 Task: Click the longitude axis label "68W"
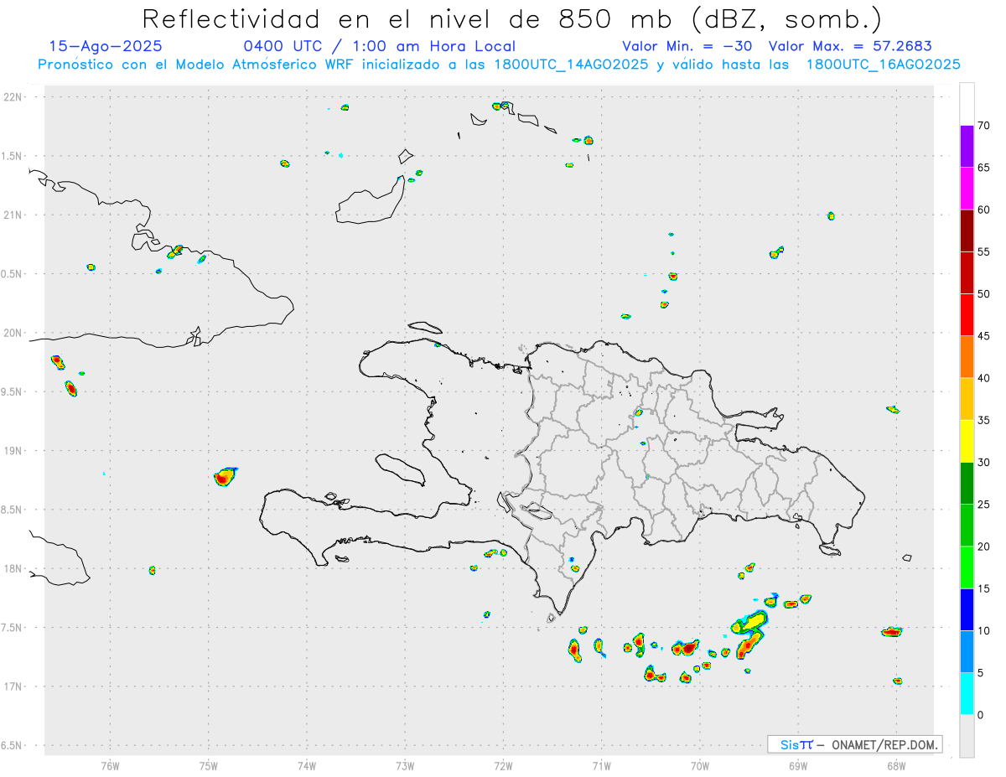pyautogui.click(x=896, y=766)
